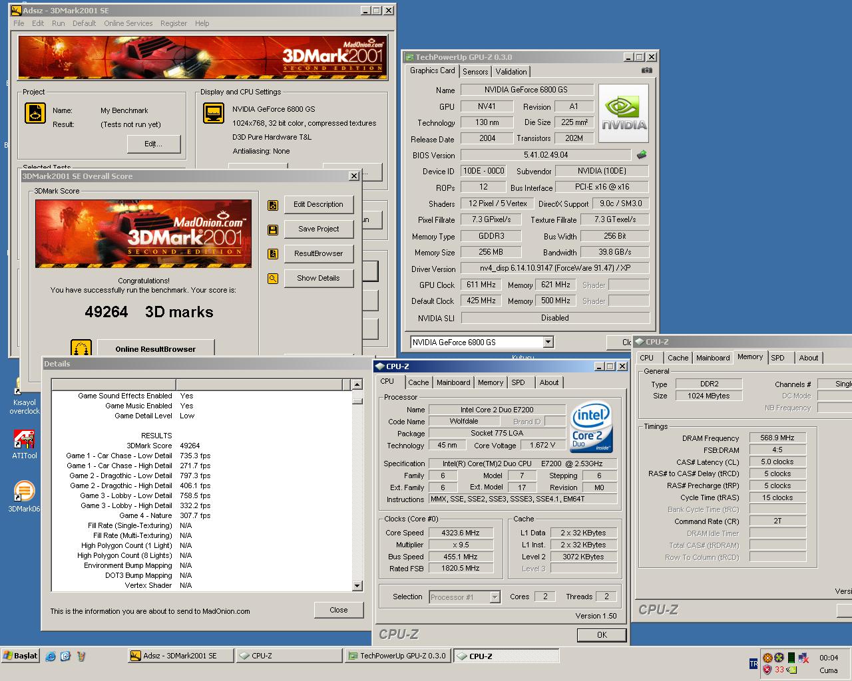Viewport: 852px width, 681px height.
Task: Open the ATITool desktop shortcut
Action: pos(24,444)
